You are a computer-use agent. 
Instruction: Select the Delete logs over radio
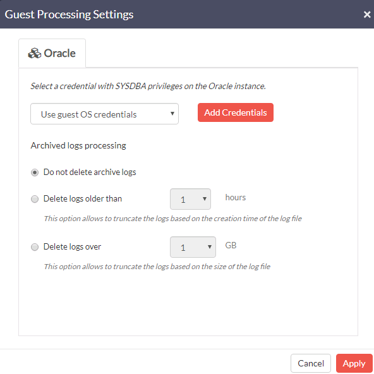35,247
